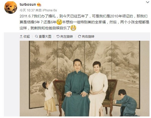Open the 今天 10:37 timestamp link

click(27, 10)
